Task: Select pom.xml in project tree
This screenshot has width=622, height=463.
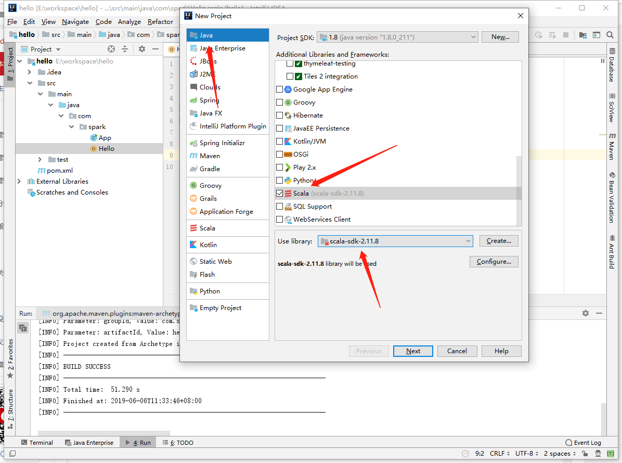Action: tap(59, 171)
